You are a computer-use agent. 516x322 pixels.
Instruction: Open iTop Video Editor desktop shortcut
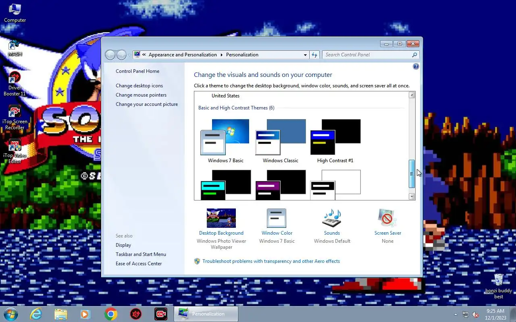pyautogui.click(x=15, y=151)
